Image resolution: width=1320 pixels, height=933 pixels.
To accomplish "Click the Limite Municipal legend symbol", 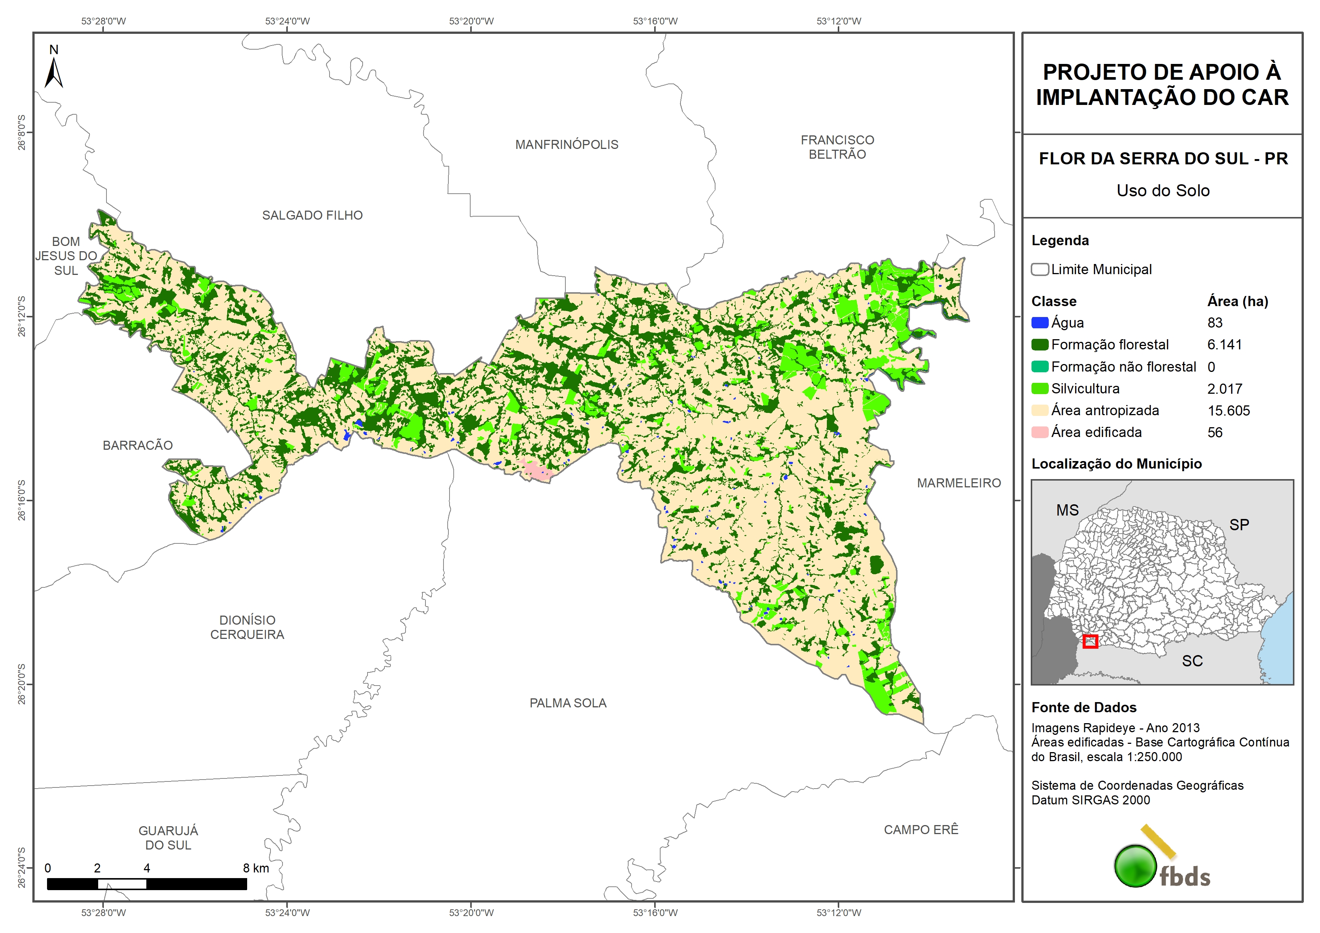I will [x=1039, y=269].
